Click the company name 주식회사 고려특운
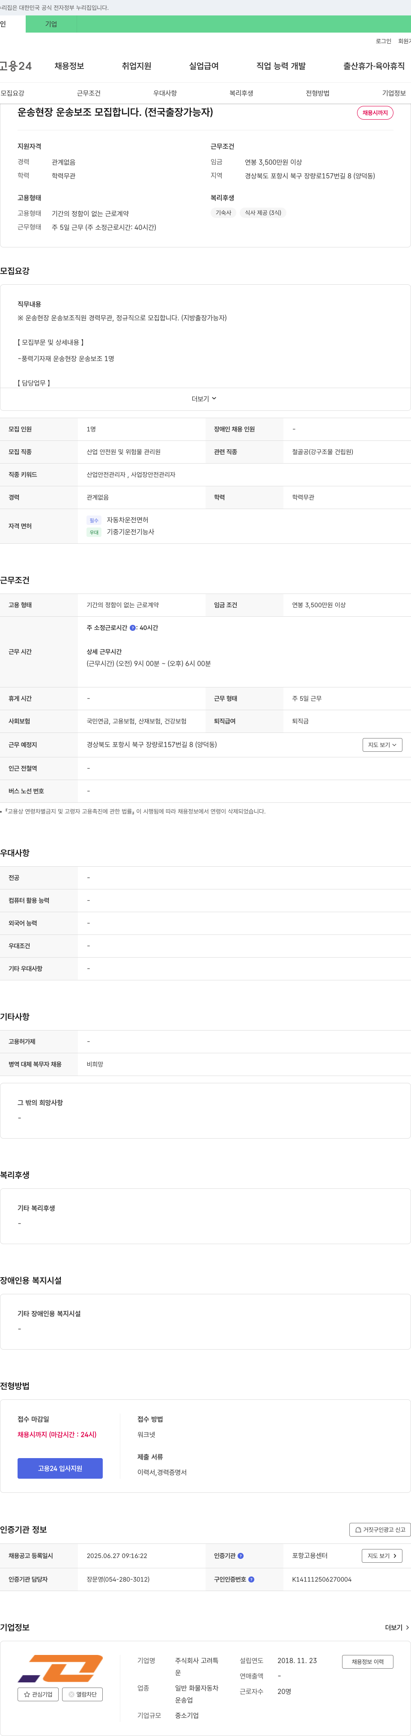Screen dimensions: 411x1736 point(197,1667)
